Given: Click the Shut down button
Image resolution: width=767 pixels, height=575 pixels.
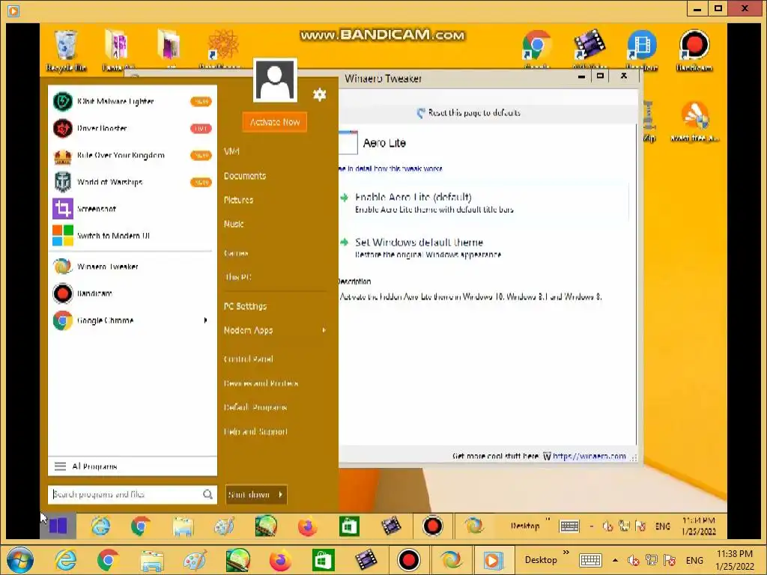Looking at the screenshot, I should 250,494.
